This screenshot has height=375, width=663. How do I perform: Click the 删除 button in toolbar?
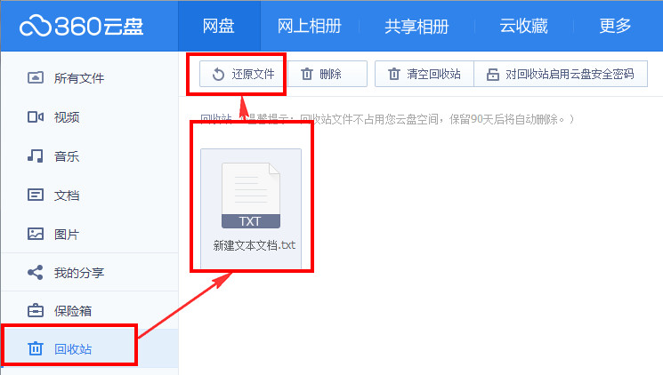321,74
